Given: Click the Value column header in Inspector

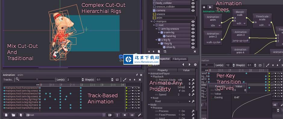Looking at the screenshot, I should pos(186,70).
